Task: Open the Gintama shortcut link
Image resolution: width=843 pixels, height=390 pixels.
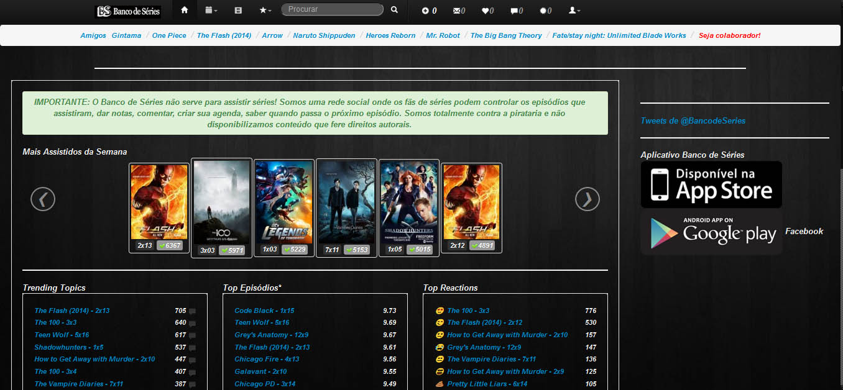Action: [126, 35]
